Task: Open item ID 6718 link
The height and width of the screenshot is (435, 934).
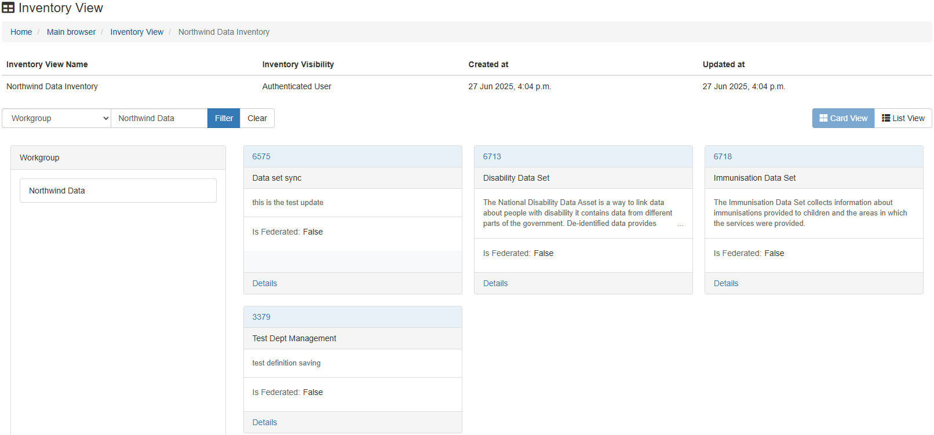Action: (x=723, y=156)
